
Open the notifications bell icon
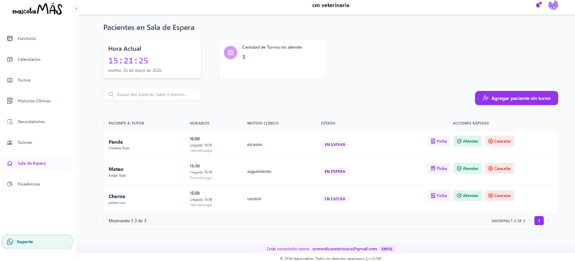pyautogui.click(x=538, y=6)
